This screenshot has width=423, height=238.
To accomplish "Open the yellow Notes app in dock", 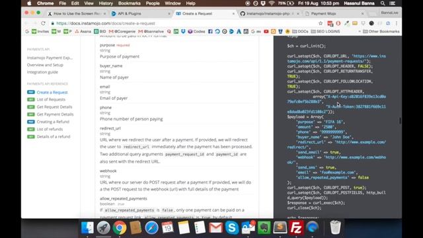I will point(184,227).
